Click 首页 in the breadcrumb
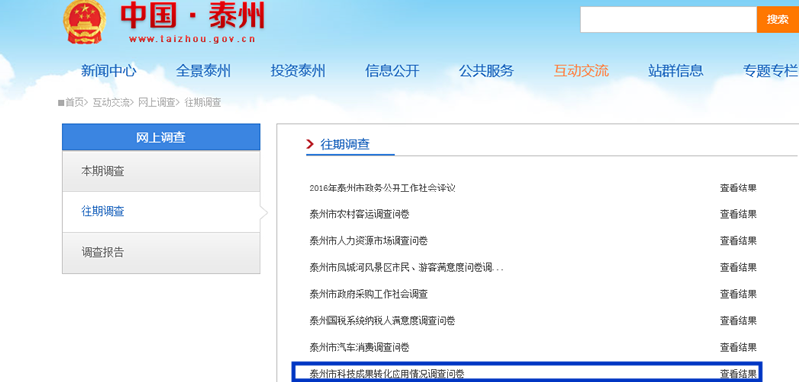The image size is (799, 382). click(74, 103)
